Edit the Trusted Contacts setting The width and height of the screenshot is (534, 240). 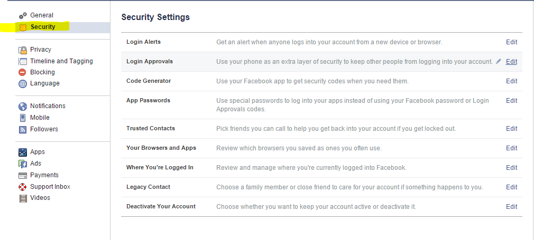[511, 129]
